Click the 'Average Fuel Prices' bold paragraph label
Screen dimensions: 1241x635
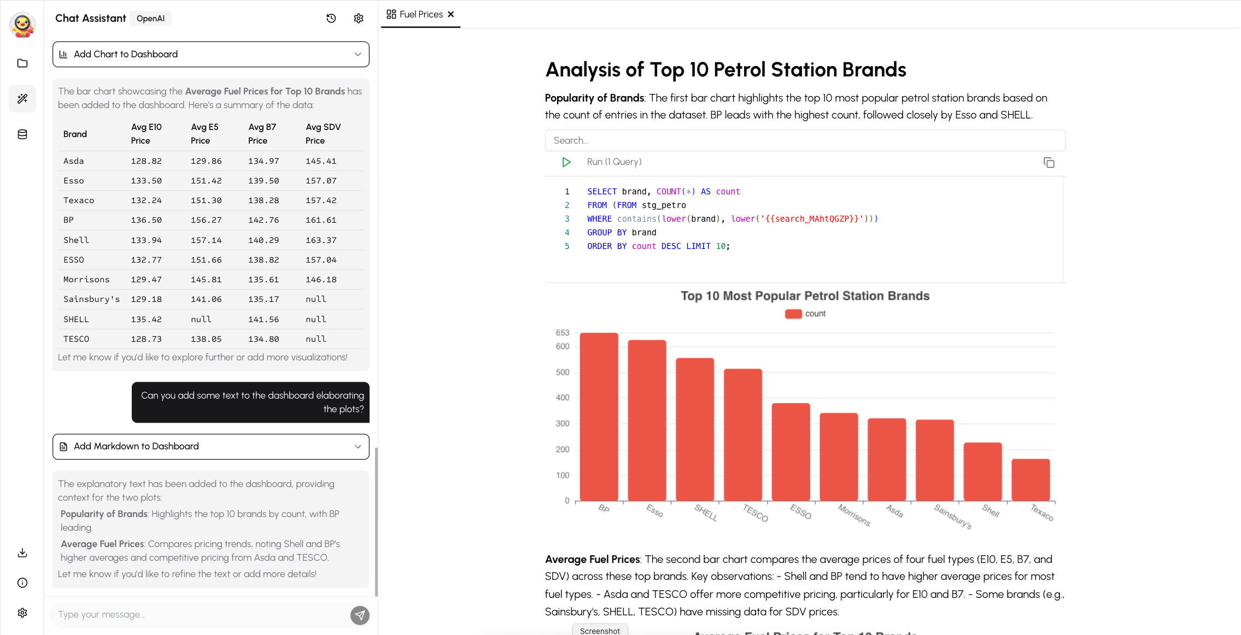coord(592,560)
